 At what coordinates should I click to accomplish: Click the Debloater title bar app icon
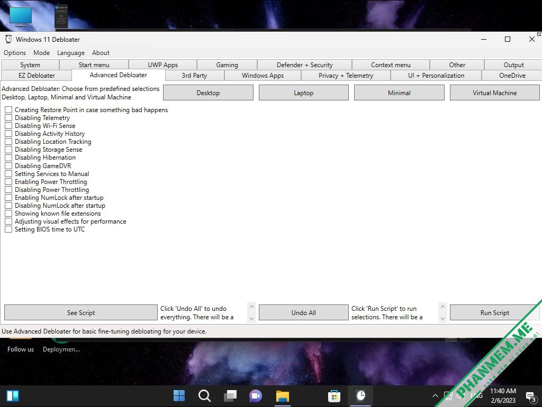8,39
